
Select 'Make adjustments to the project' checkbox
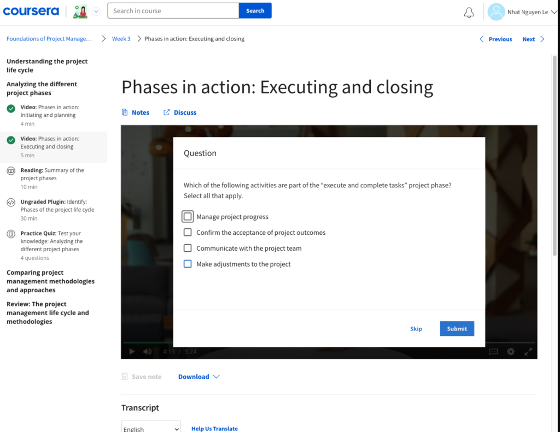click(x=188, y=264)
